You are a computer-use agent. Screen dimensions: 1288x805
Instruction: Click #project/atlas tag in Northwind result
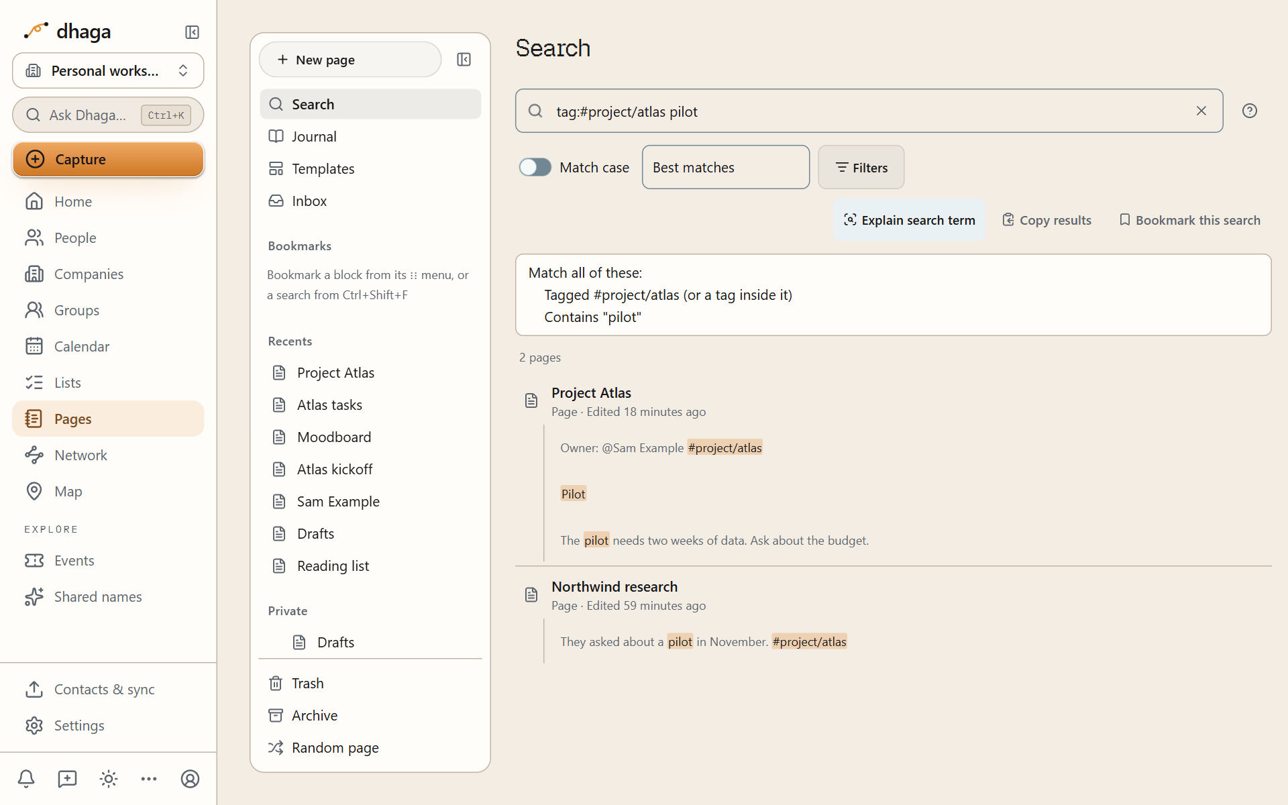tap(809, 641)
